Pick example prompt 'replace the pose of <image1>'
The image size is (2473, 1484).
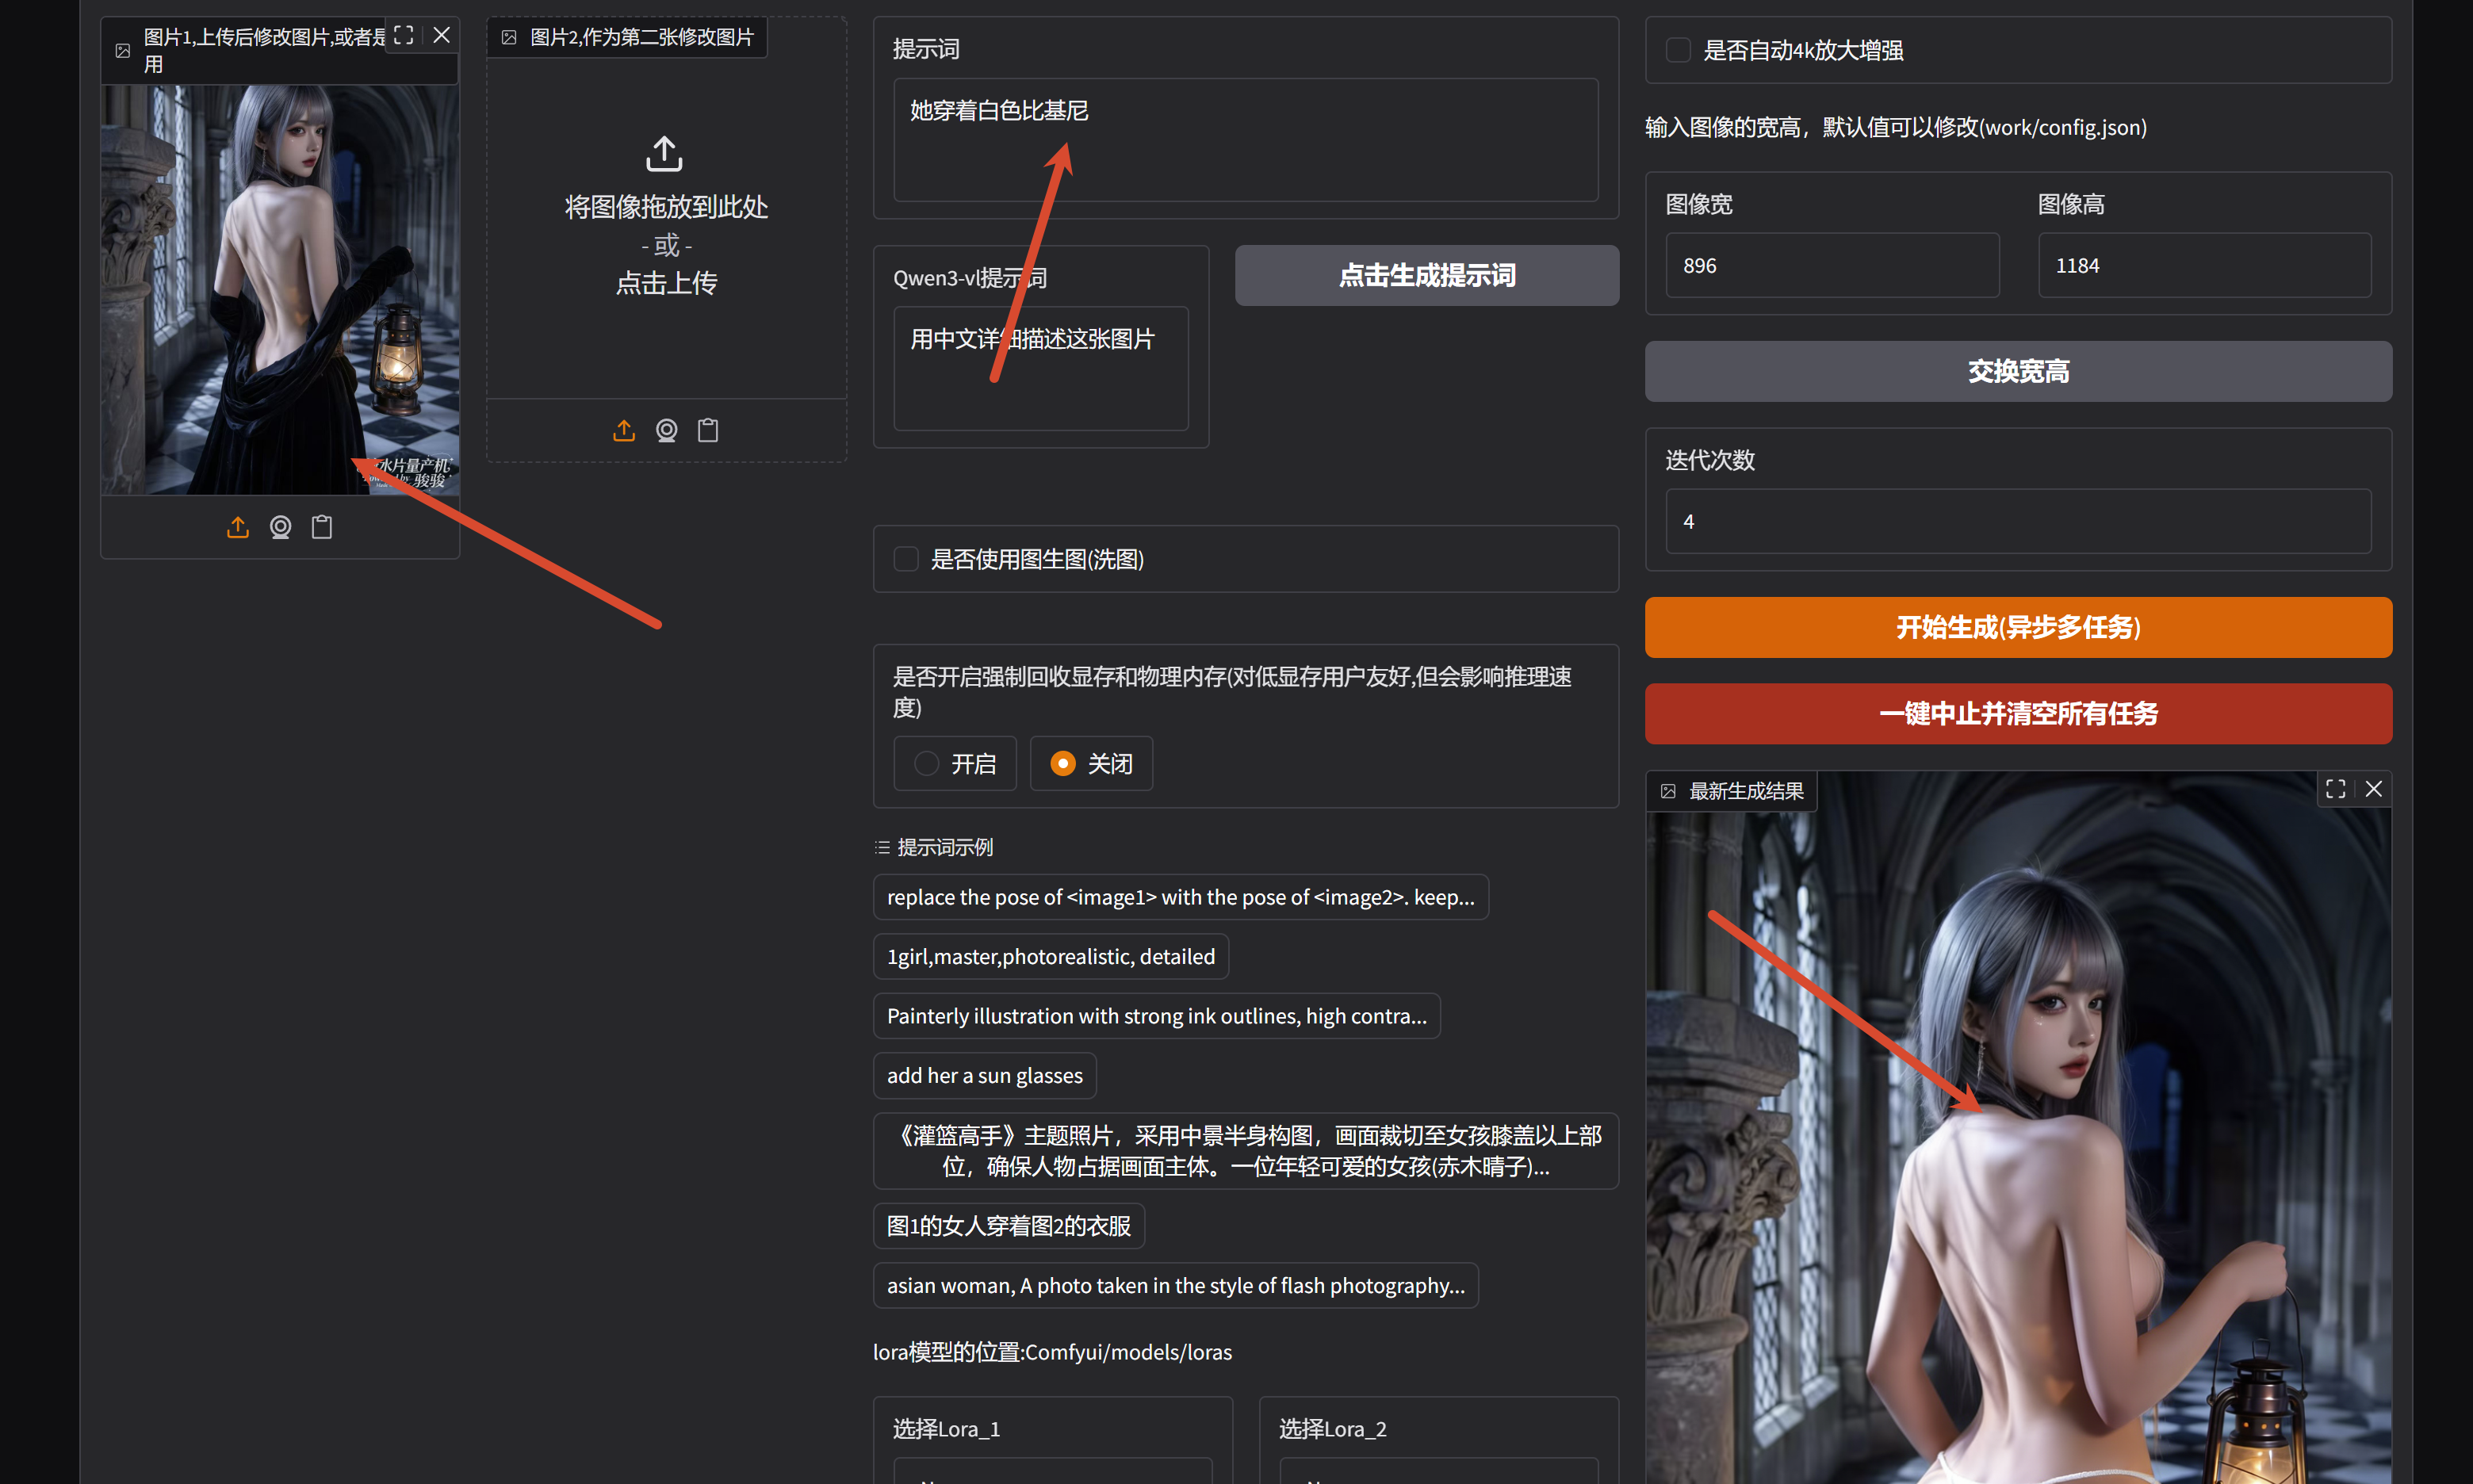tap(1181, 897)
